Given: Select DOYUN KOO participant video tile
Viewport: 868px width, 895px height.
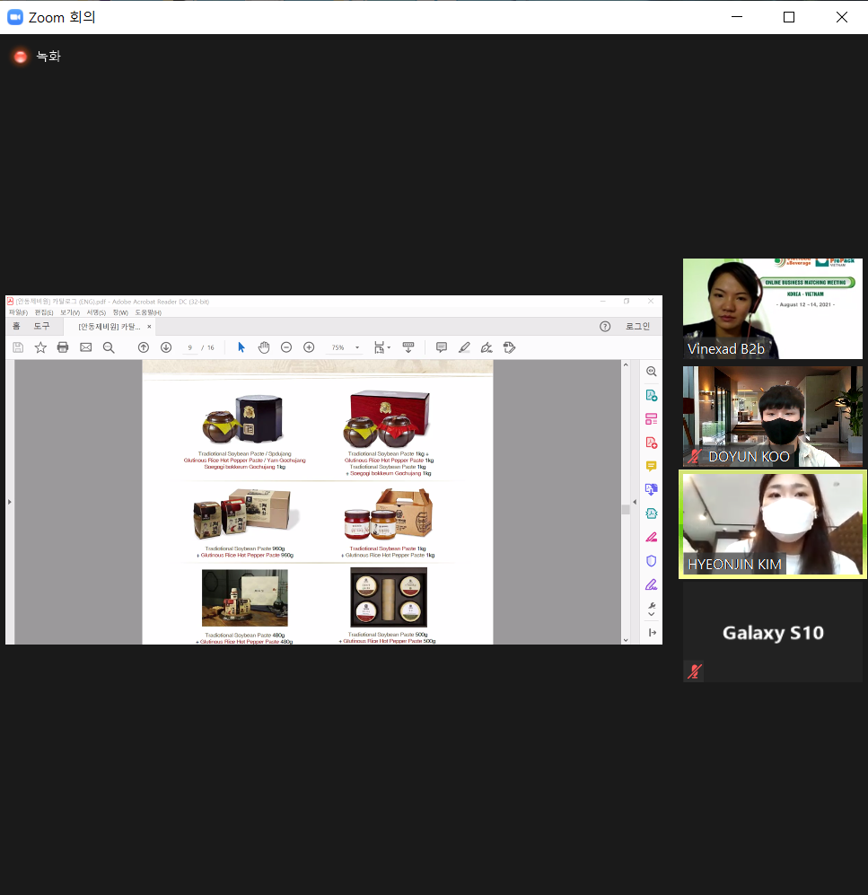Looking at the screenshot, I should click(x=773, y=417).
